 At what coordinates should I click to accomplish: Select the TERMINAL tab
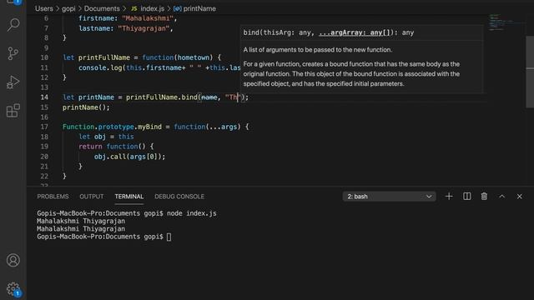[x=129, y=197]
